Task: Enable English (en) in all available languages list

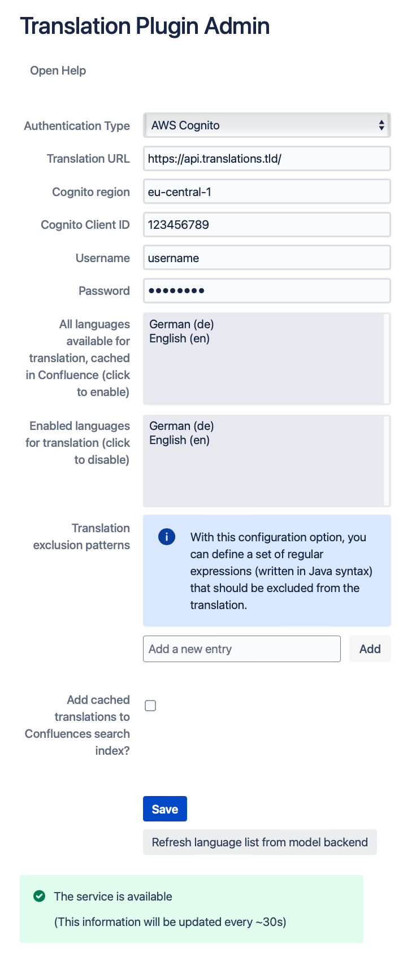Action: 180,338
